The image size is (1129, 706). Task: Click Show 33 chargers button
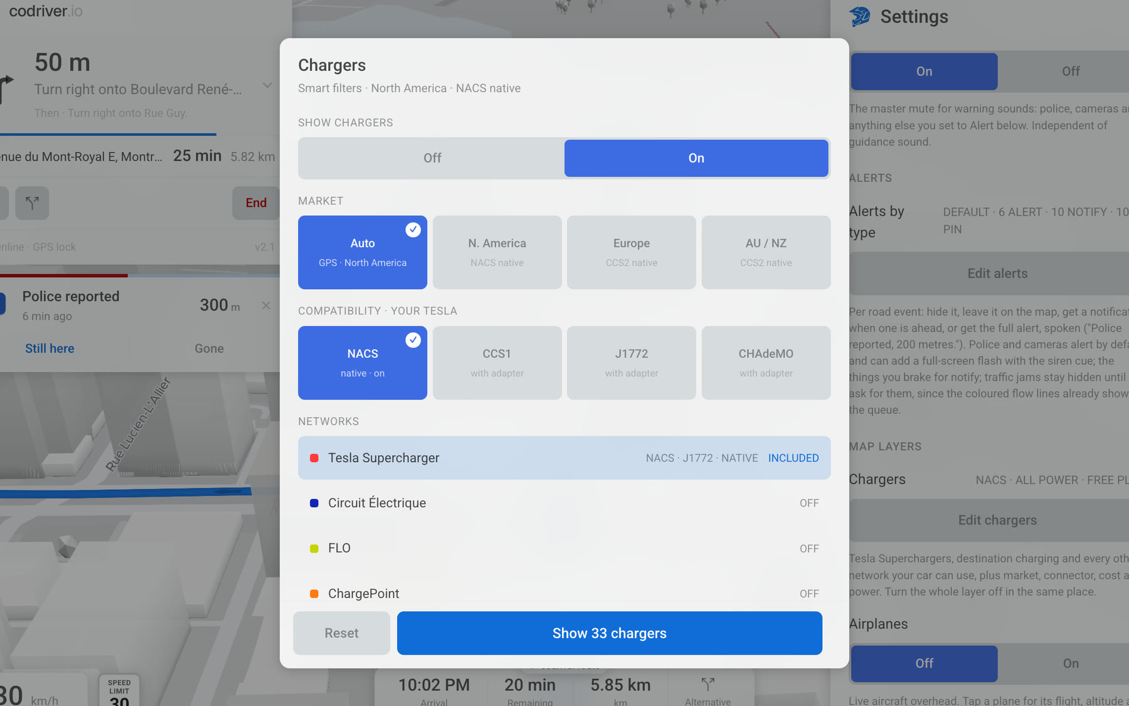610,633
